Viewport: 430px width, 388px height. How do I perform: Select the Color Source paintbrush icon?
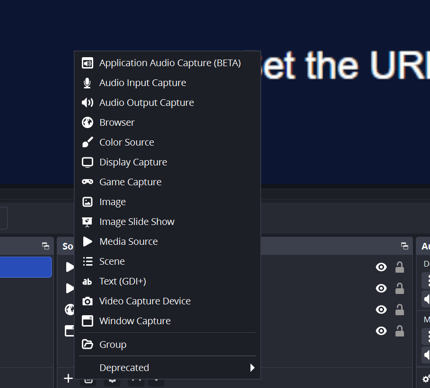pyautogui.click(x=88, y=142)
